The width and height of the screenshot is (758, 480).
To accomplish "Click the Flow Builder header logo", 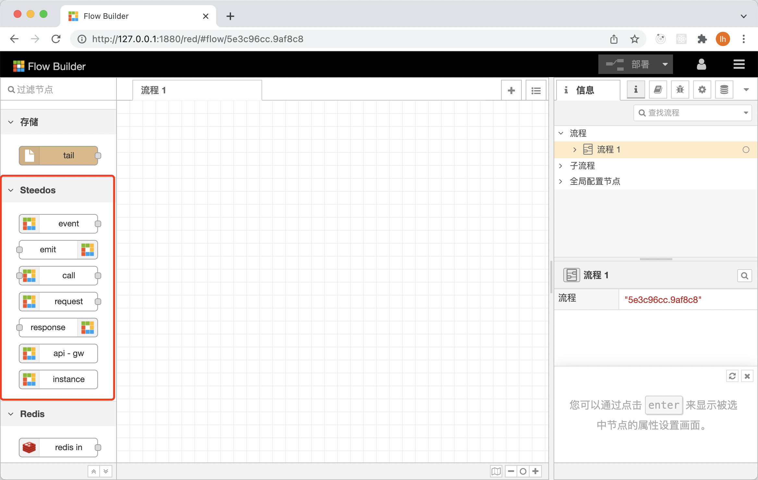I will (49, 66).
